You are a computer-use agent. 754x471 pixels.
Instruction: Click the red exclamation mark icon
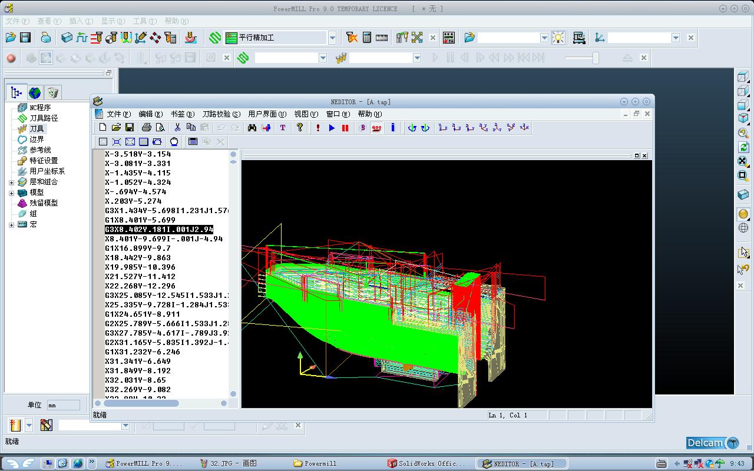[318, 127]
